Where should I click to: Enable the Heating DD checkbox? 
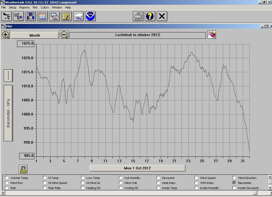[83, 188]
